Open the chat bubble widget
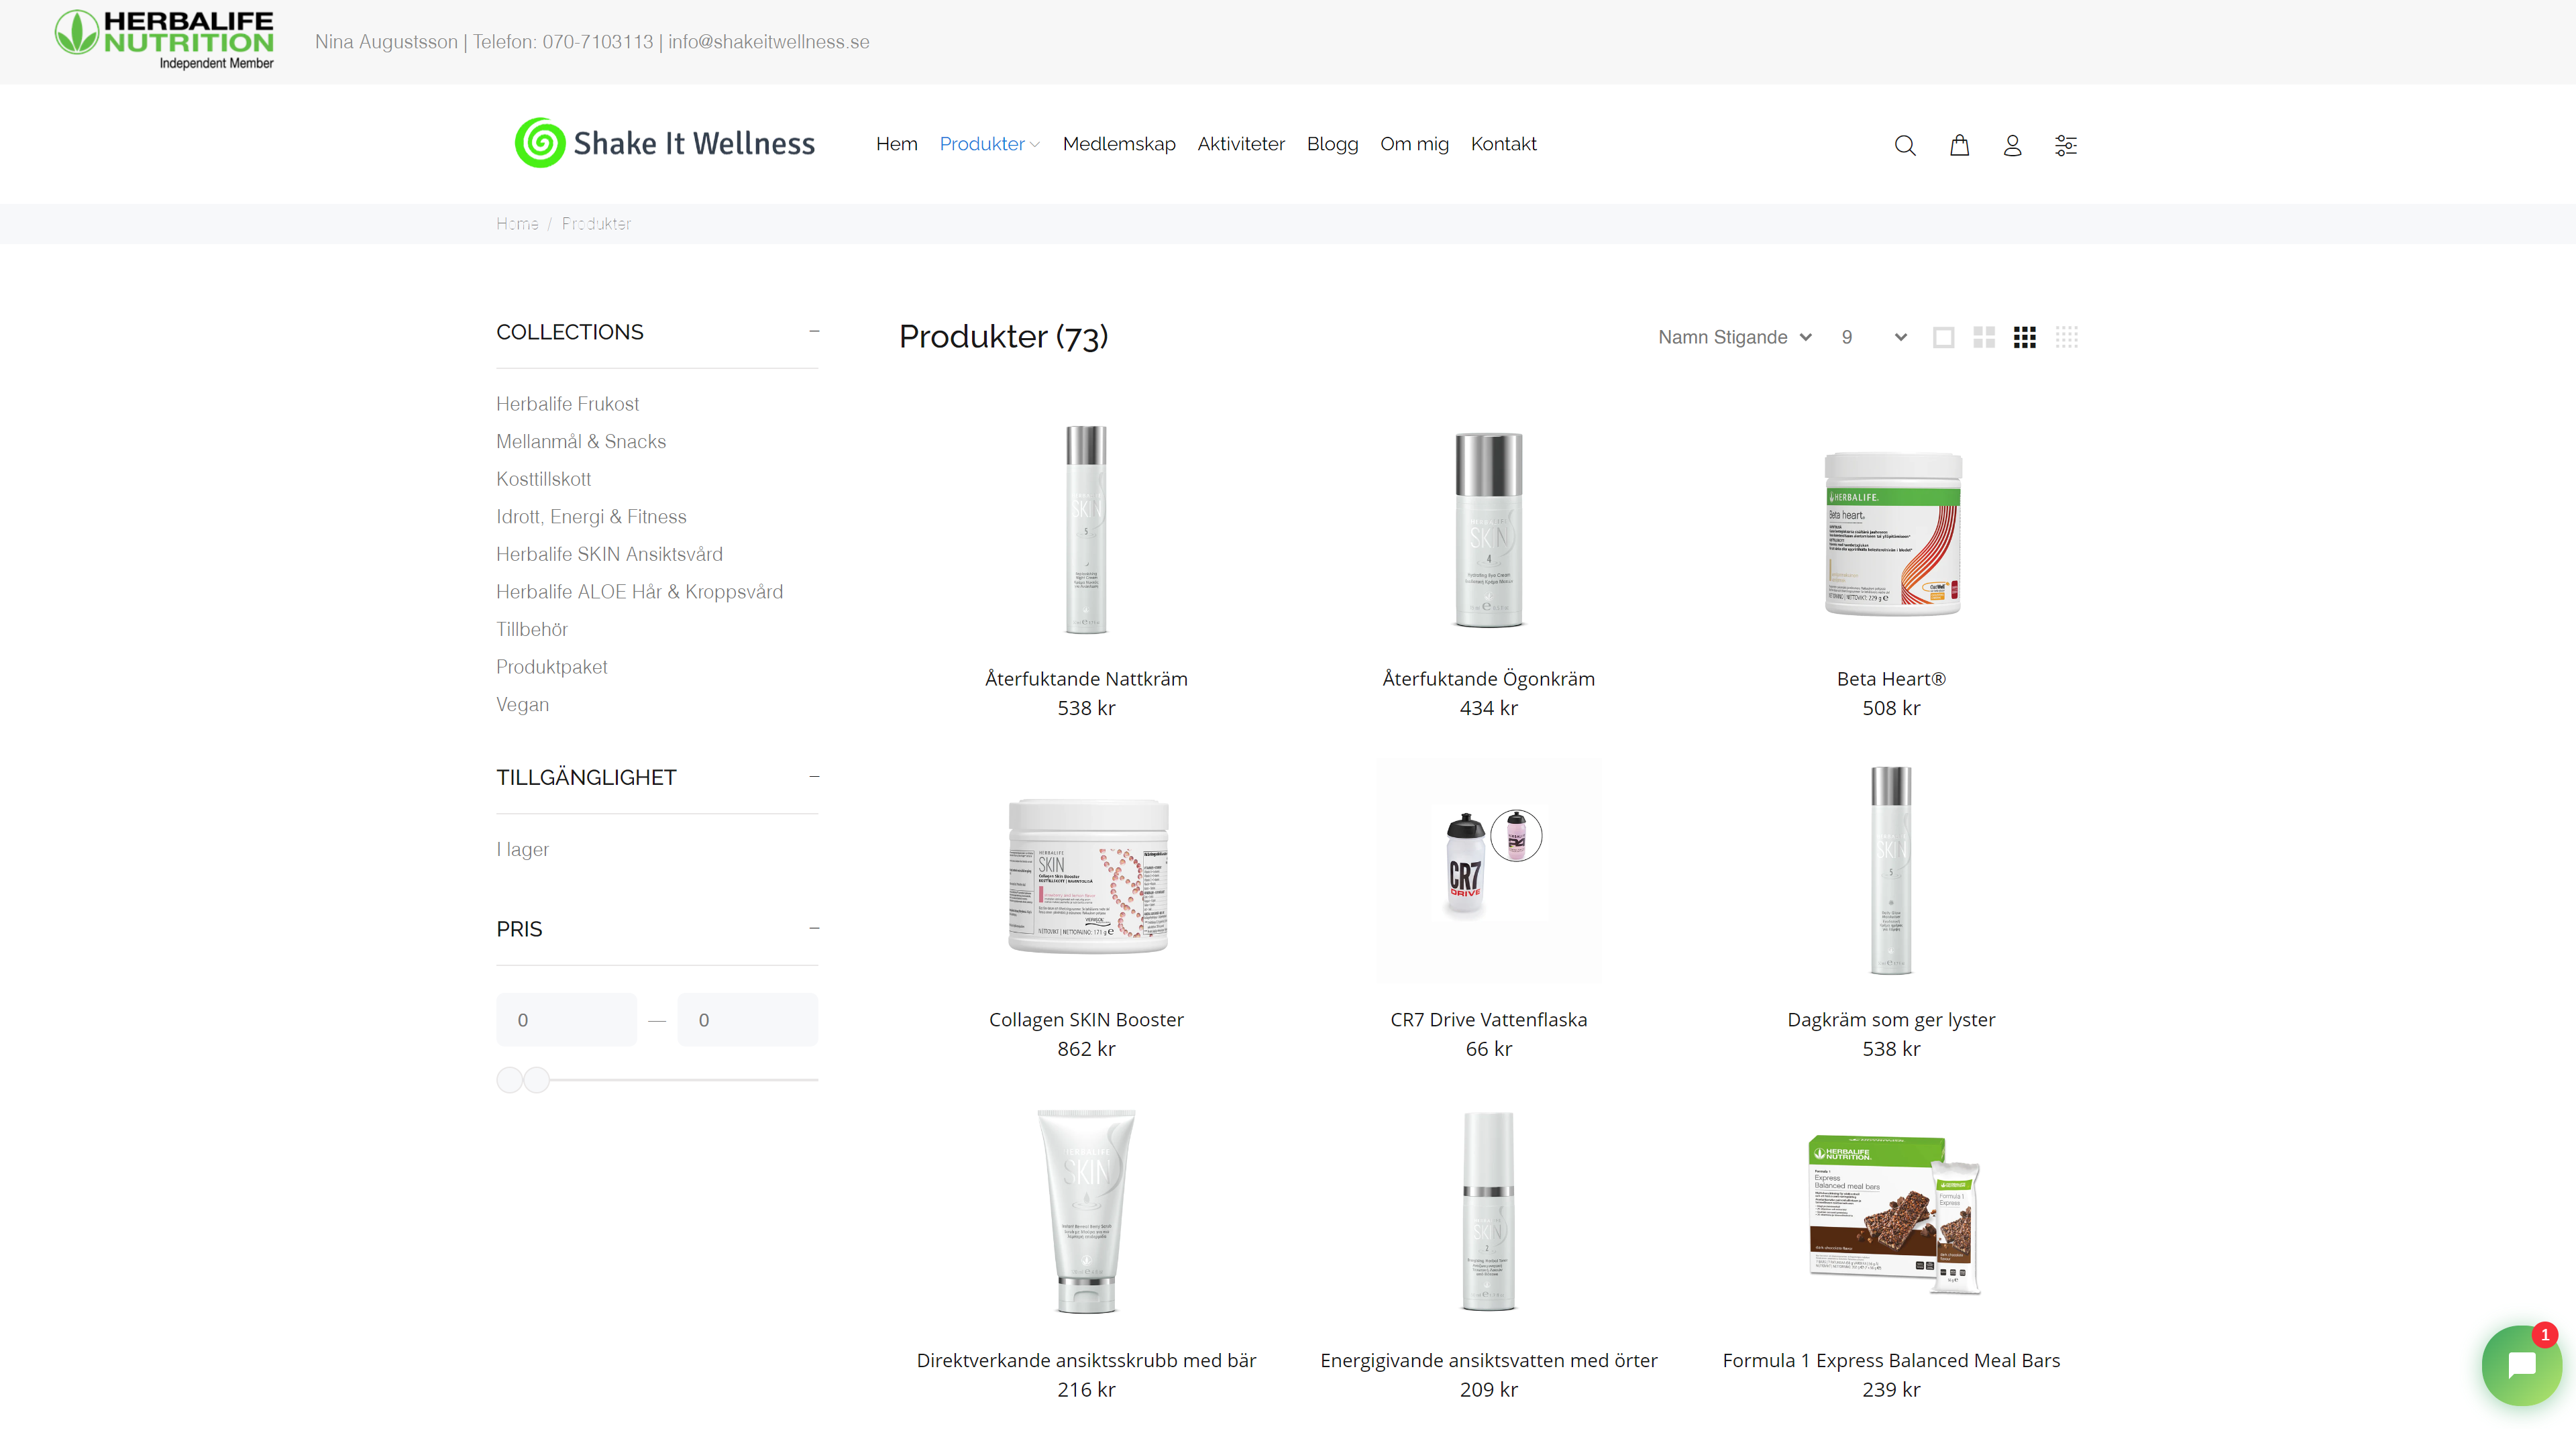Screen dimensions: 2576x1449 pyautogui.click(x=2521, y=1365)
